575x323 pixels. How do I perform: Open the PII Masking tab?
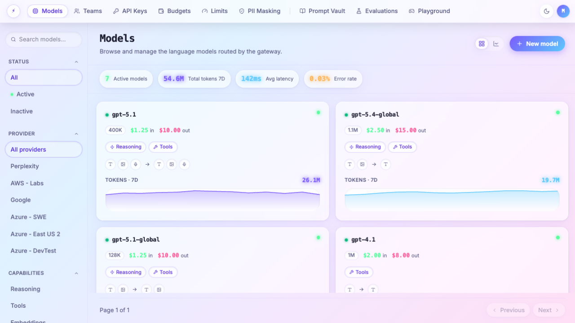[260, 11]
